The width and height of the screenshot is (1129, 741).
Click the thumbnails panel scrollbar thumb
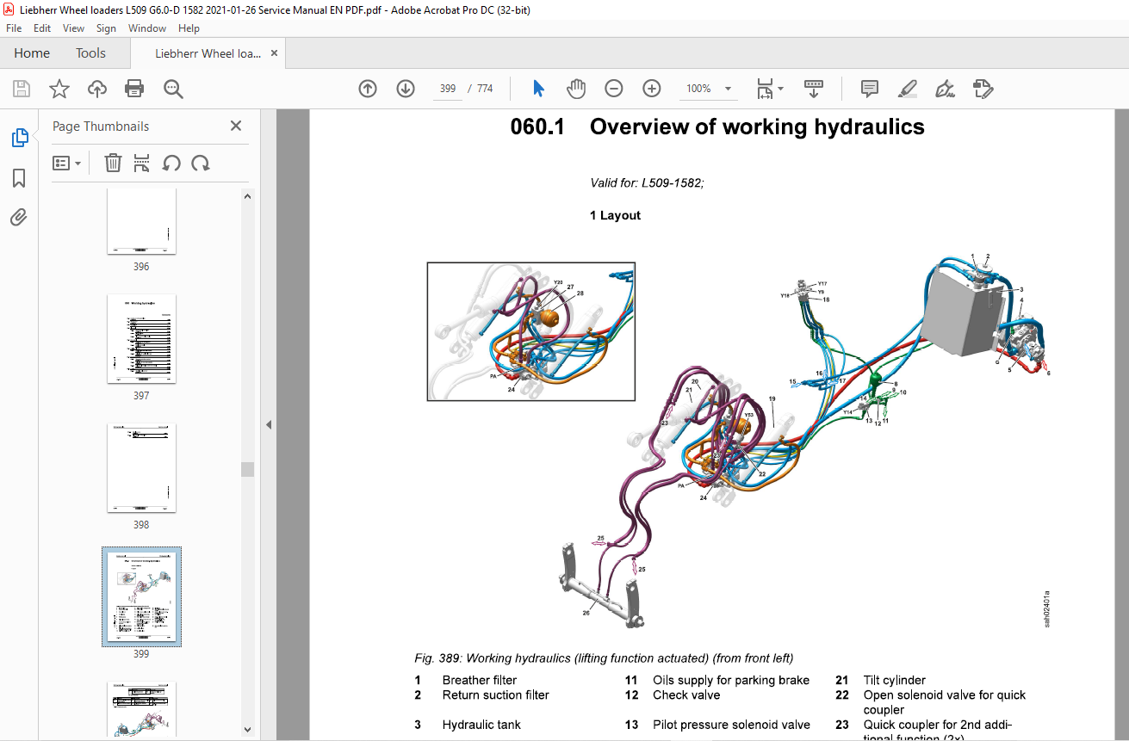(248, 469)
